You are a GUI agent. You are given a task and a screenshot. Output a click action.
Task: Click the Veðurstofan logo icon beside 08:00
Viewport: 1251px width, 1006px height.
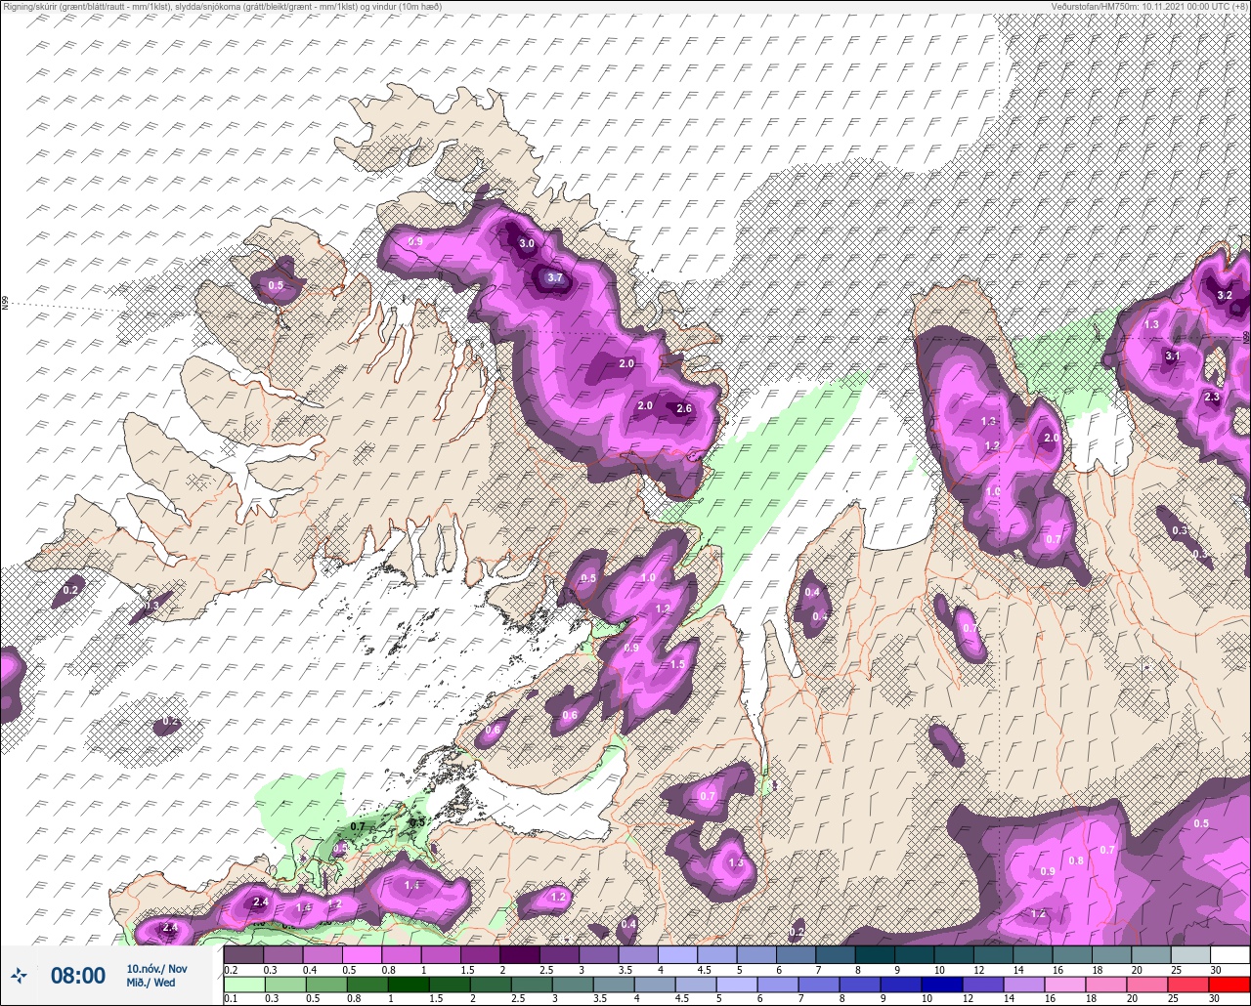click(19, 975)
